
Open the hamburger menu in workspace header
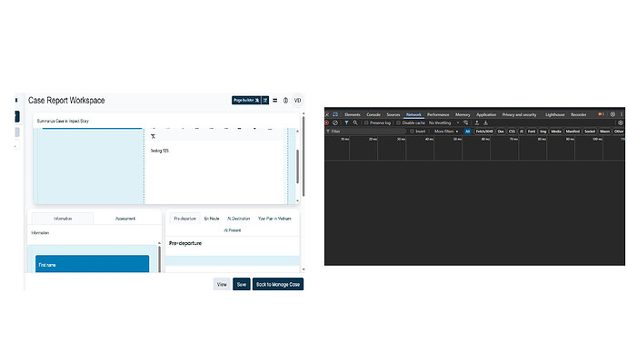coord(274,101)
